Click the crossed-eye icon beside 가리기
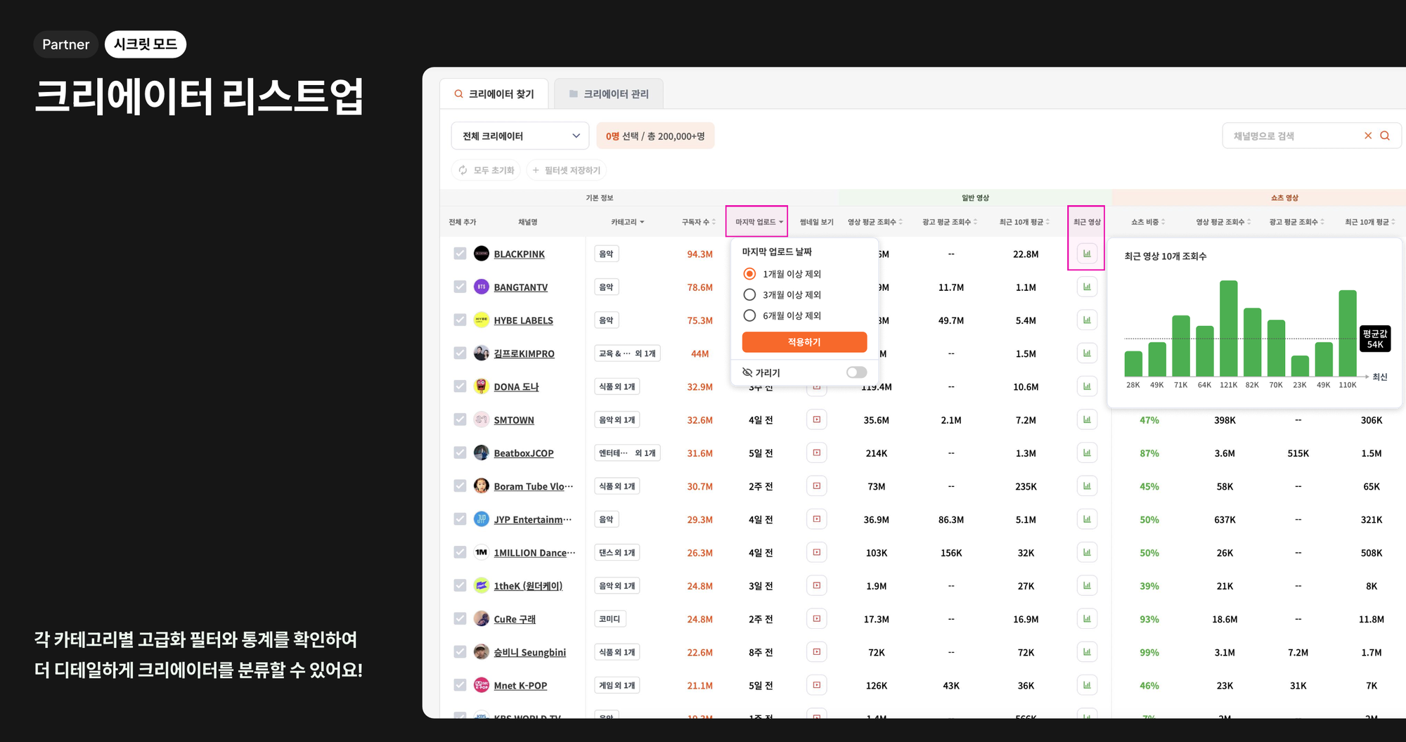 747,372
